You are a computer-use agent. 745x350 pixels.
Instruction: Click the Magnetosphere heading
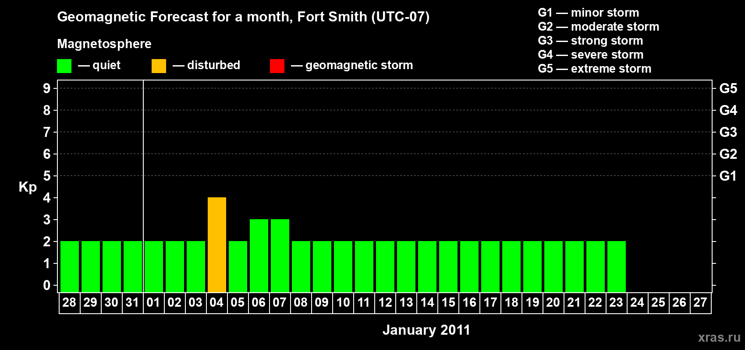pyautogui.click(x=104, y=44)
